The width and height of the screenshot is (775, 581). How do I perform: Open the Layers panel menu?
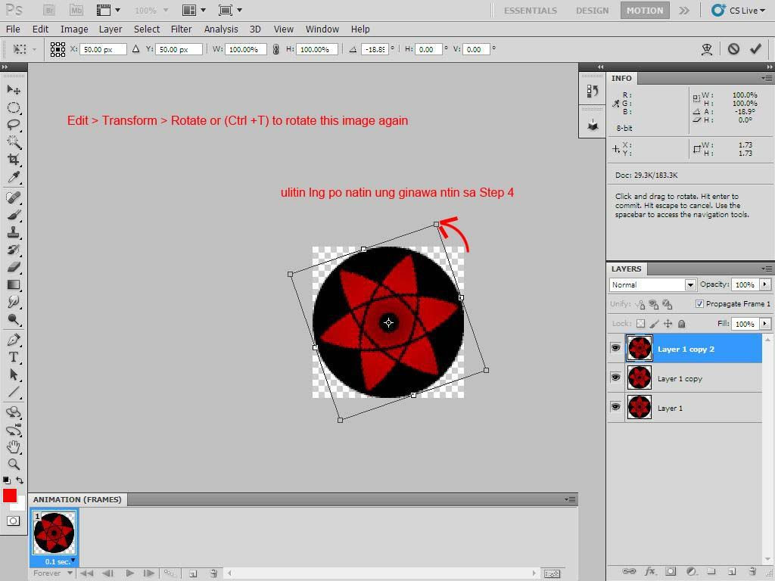point(767,269)
